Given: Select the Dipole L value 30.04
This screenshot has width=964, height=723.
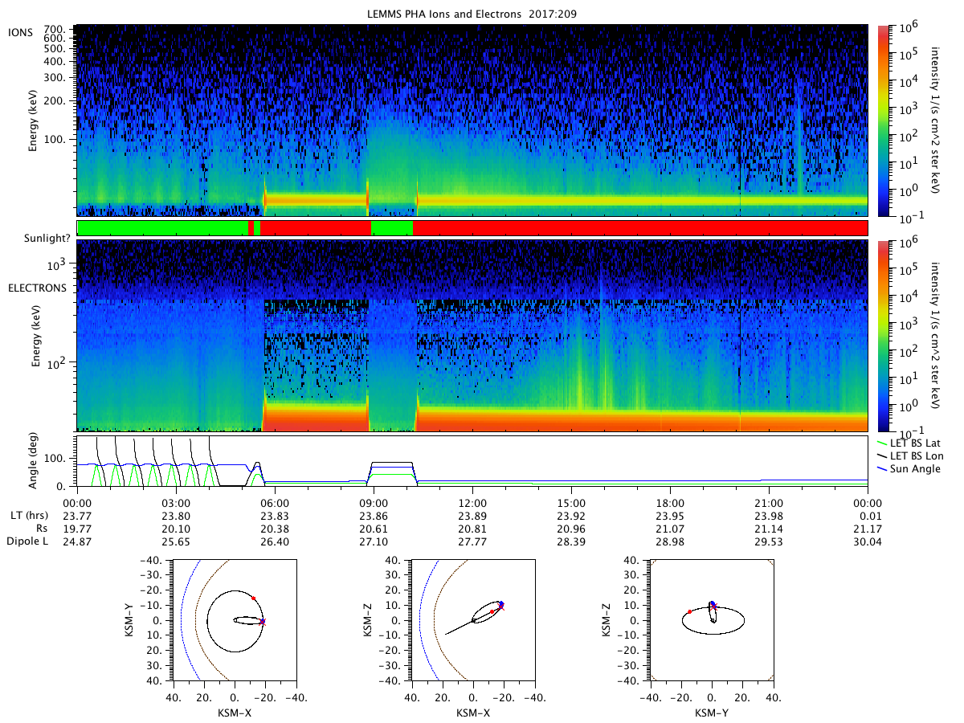Looking at the screenshot, I should pos(868,541).
